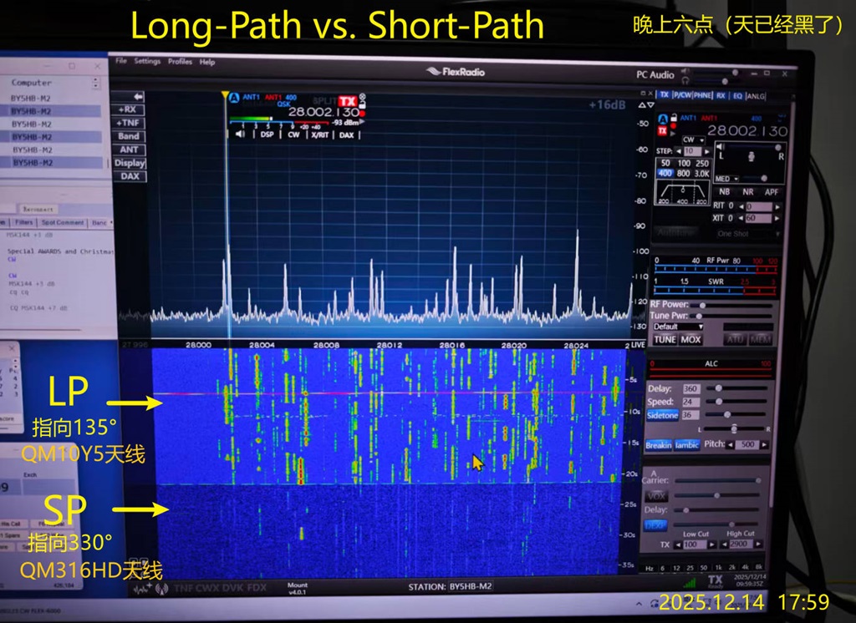Enable NB noise blanker
The image size is (856, 623).
pos(724,191)
